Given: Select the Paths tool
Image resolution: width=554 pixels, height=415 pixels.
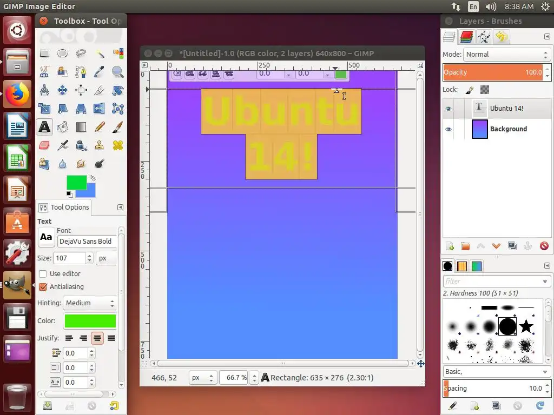Looking at the screenshot, I should [x=81, y=72].
